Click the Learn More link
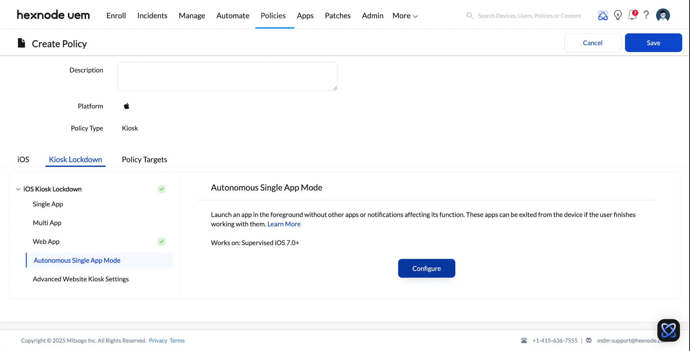690x351 pixels. click(284, 224)
